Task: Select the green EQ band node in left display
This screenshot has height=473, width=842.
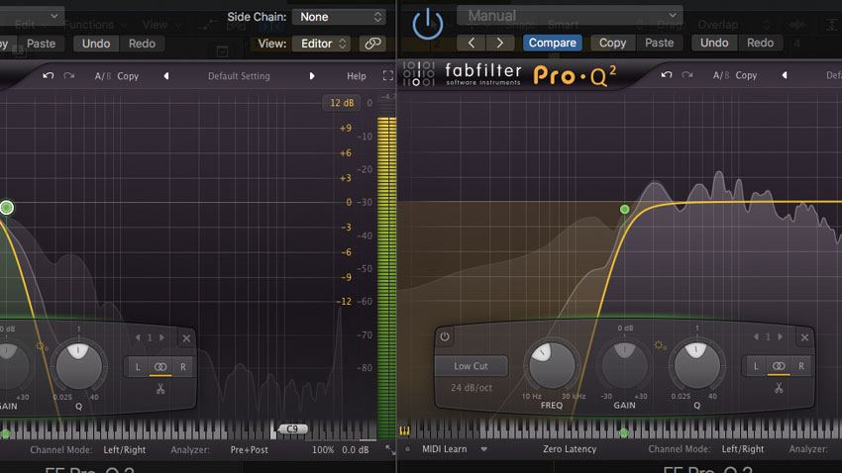Action: 7,208
